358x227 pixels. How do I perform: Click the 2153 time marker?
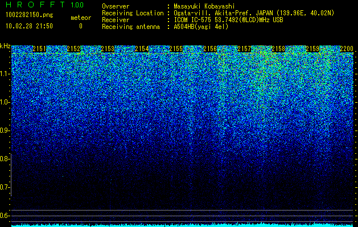click(108, 49)
